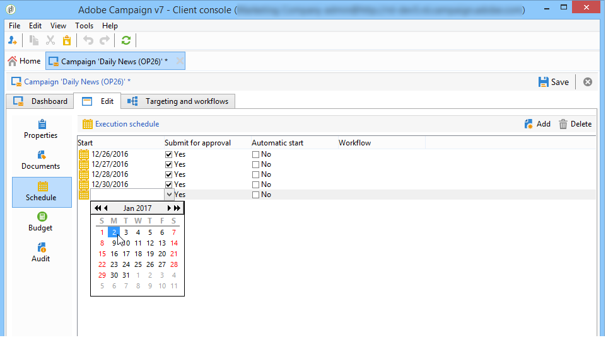This screenshot has height=345, width=613.
Task: Click the paste clipboard icon
Action: click(67, 40)
